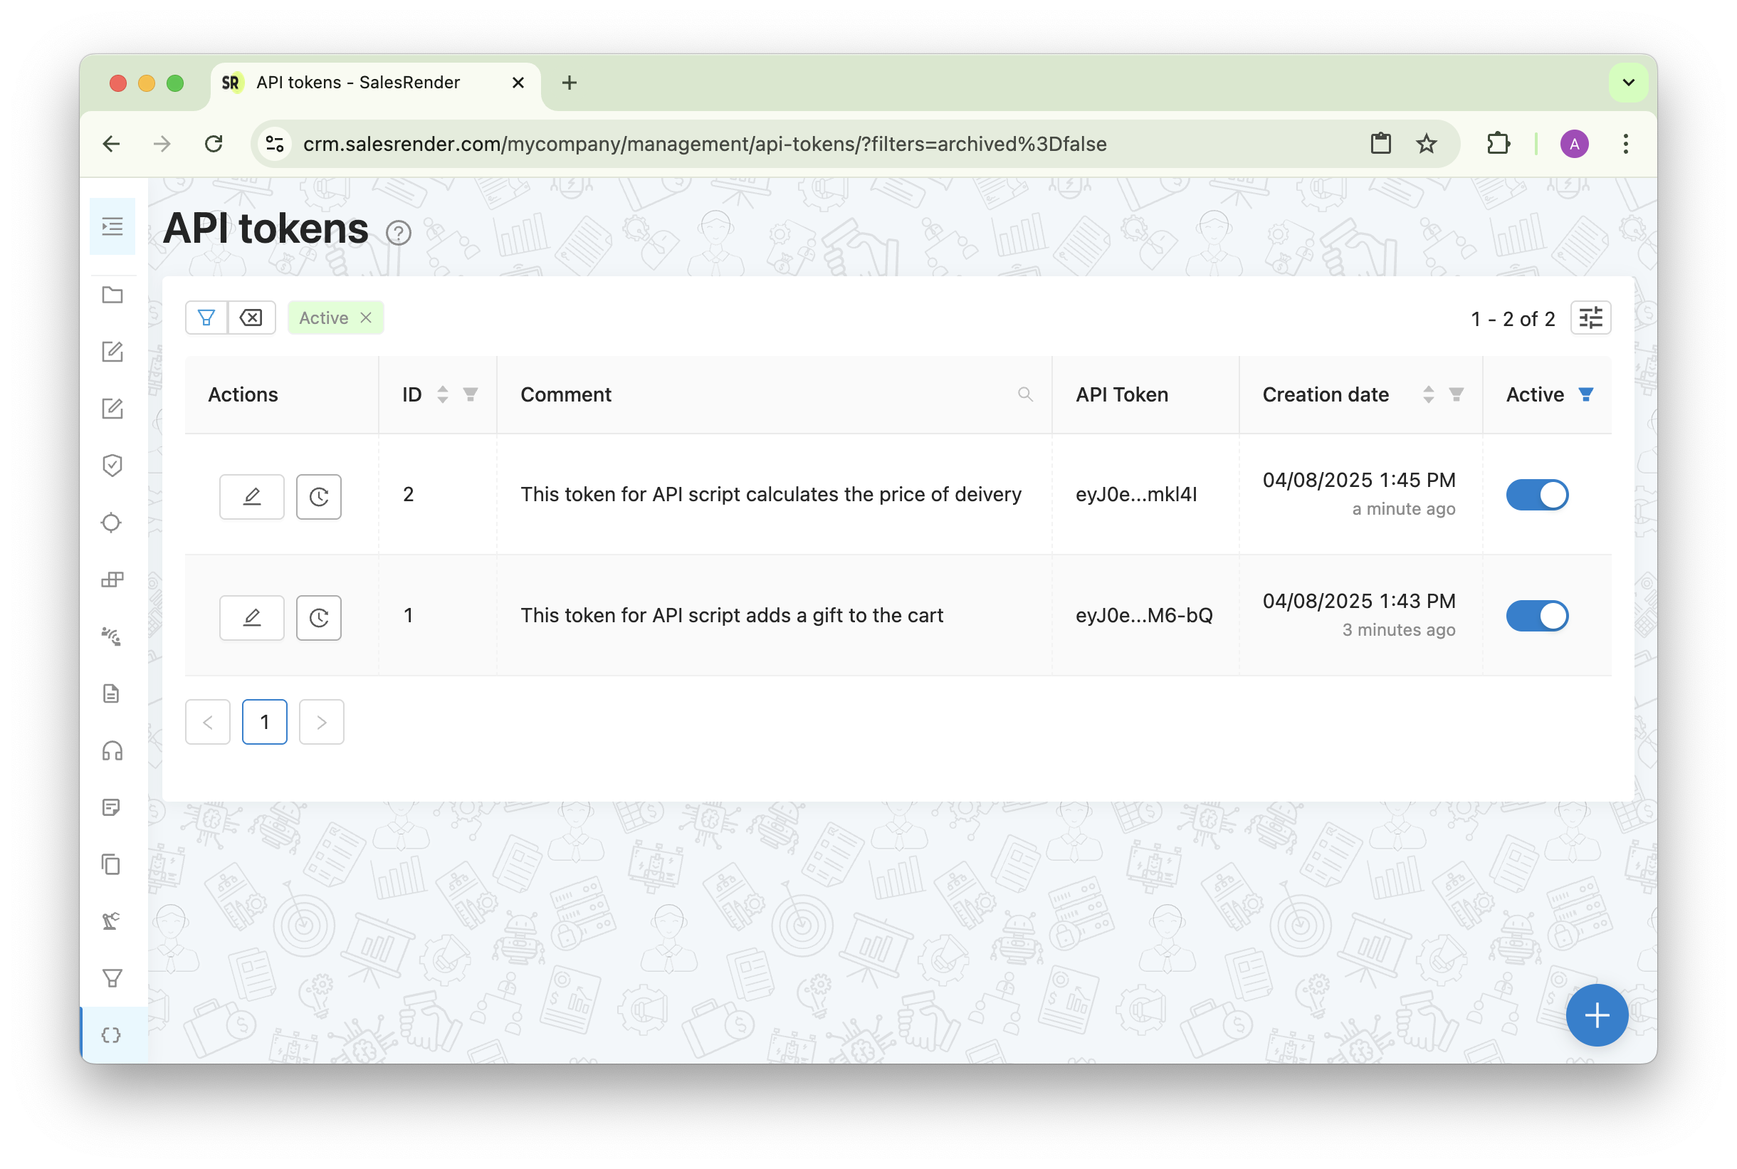This screenshot has width=1737, height=1169.
Task: Open the help question mark beside API tokens
Action: [x=399, y=234]
